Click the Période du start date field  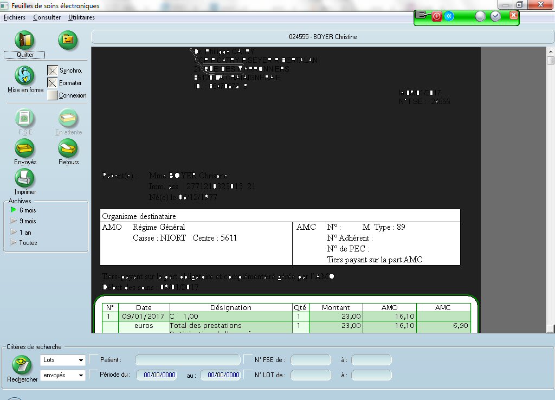pos(156,375)
